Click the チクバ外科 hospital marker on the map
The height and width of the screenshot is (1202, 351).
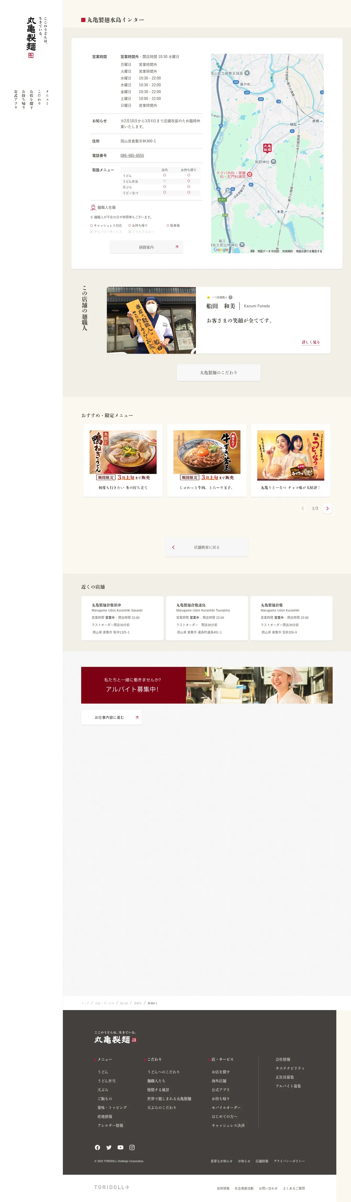249,175
